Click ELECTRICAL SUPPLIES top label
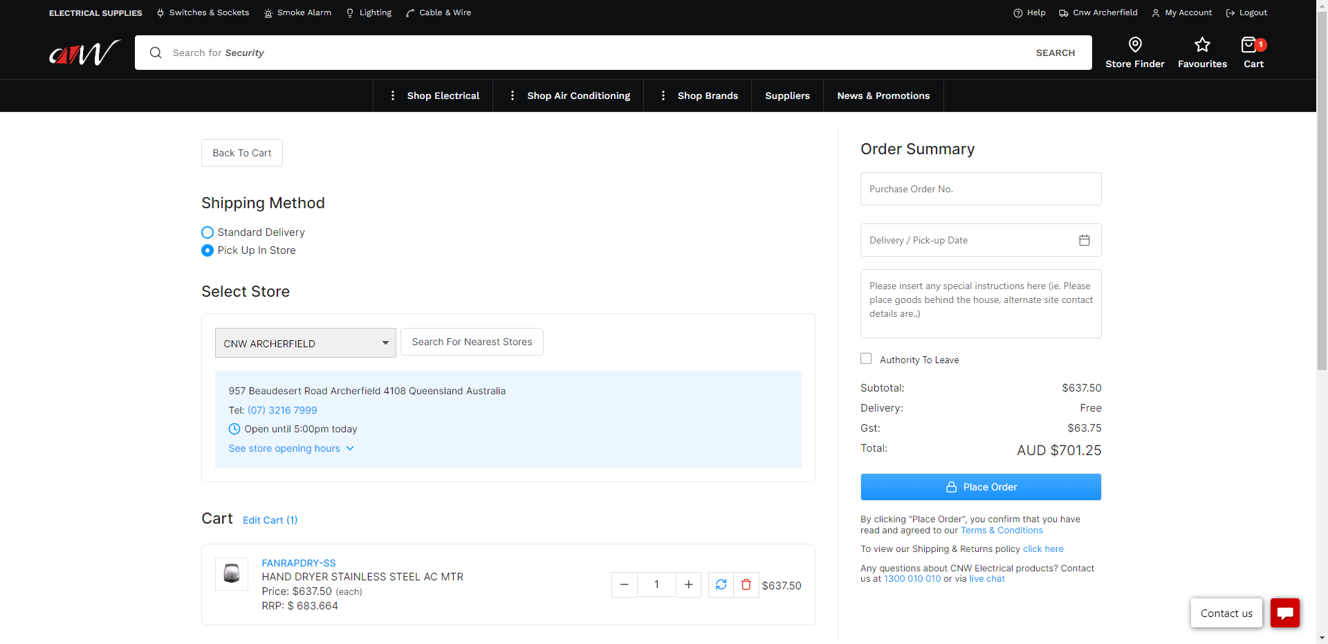This screenshot has height=644, width=1328. coord(95,13)
